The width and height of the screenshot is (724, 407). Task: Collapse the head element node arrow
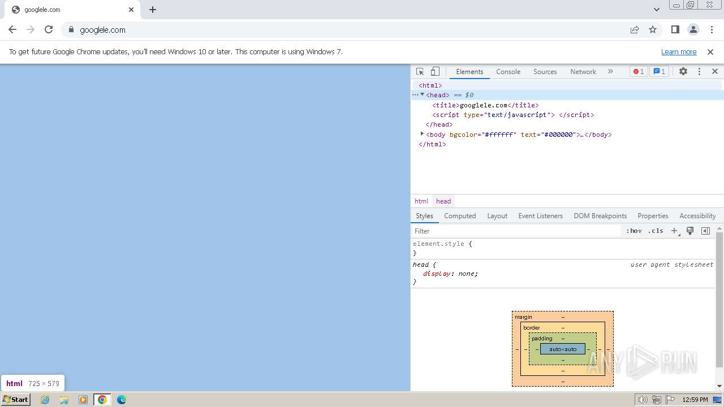(x=422, y=95)
